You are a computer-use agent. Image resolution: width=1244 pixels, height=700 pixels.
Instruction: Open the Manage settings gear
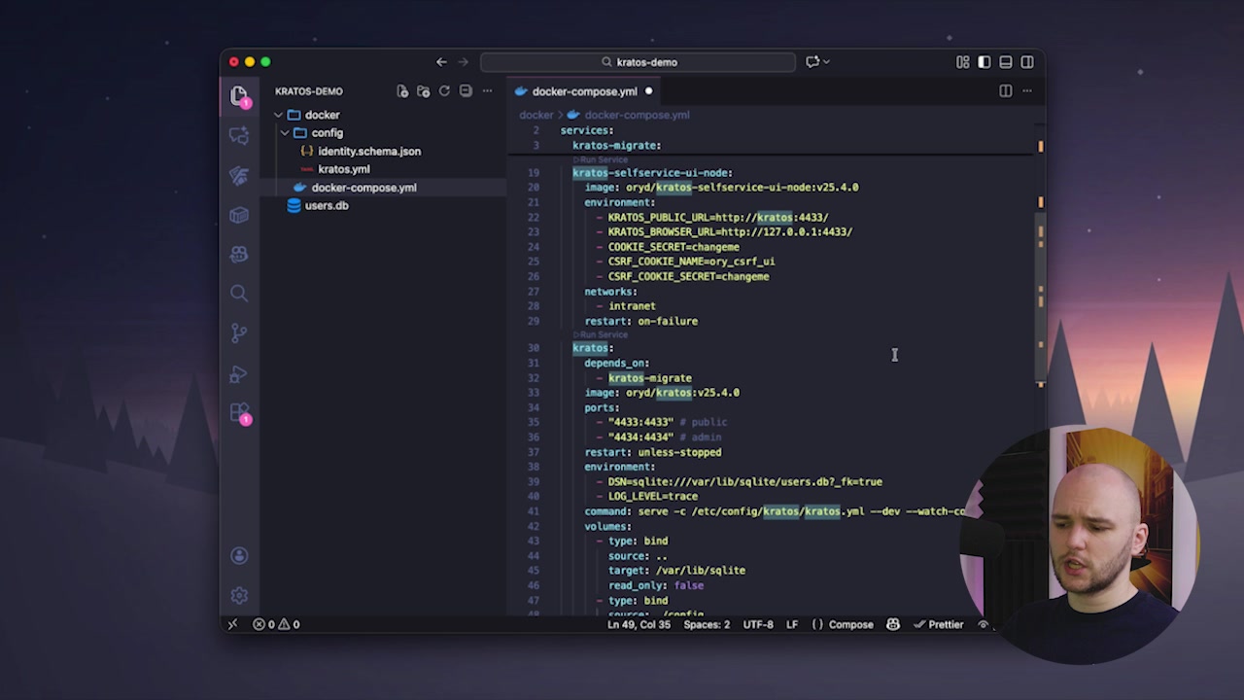239,595
